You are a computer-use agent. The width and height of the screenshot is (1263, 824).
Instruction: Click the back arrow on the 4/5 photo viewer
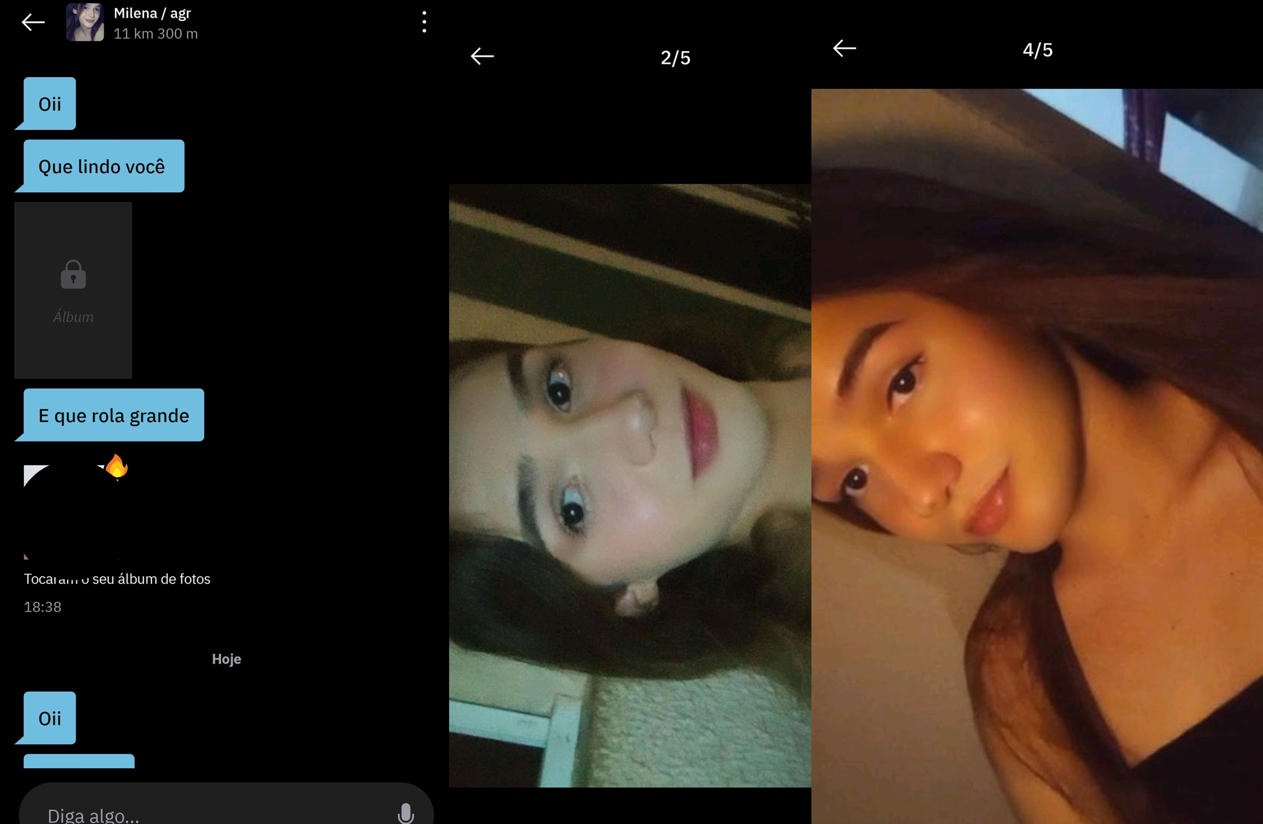[844, 49]
